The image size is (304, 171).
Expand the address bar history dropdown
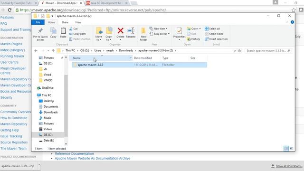(x=235, y=51)
